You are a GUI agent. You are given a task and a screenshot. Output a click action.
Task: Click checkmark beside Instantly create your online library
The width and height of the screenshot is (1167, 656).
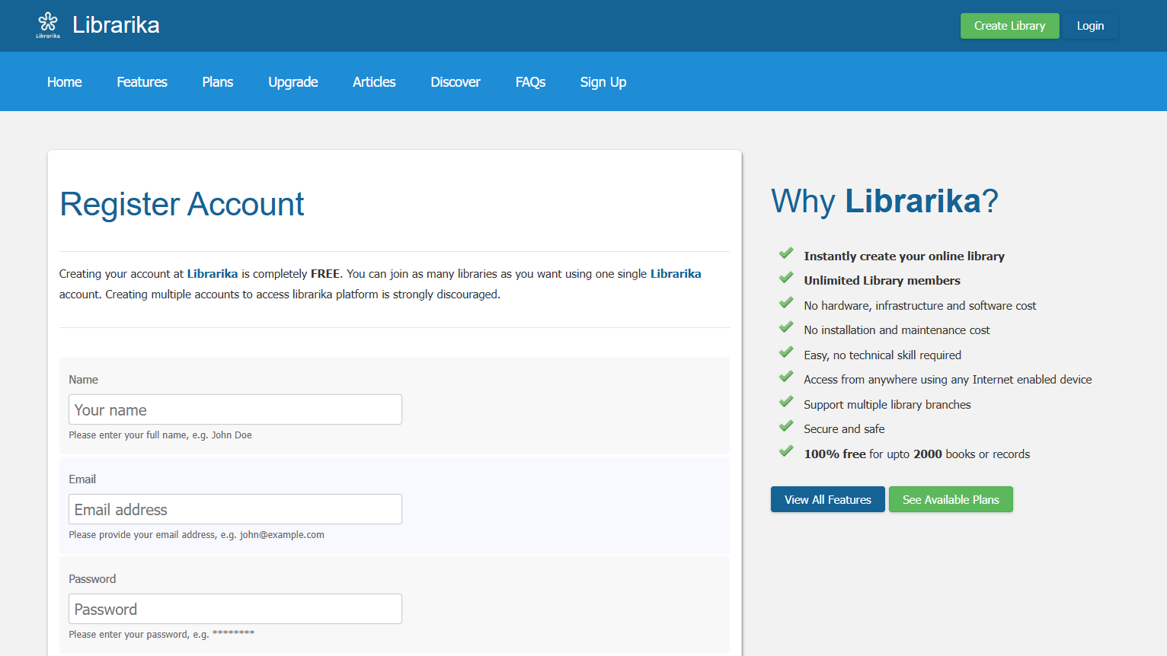[x=786, y=253]
